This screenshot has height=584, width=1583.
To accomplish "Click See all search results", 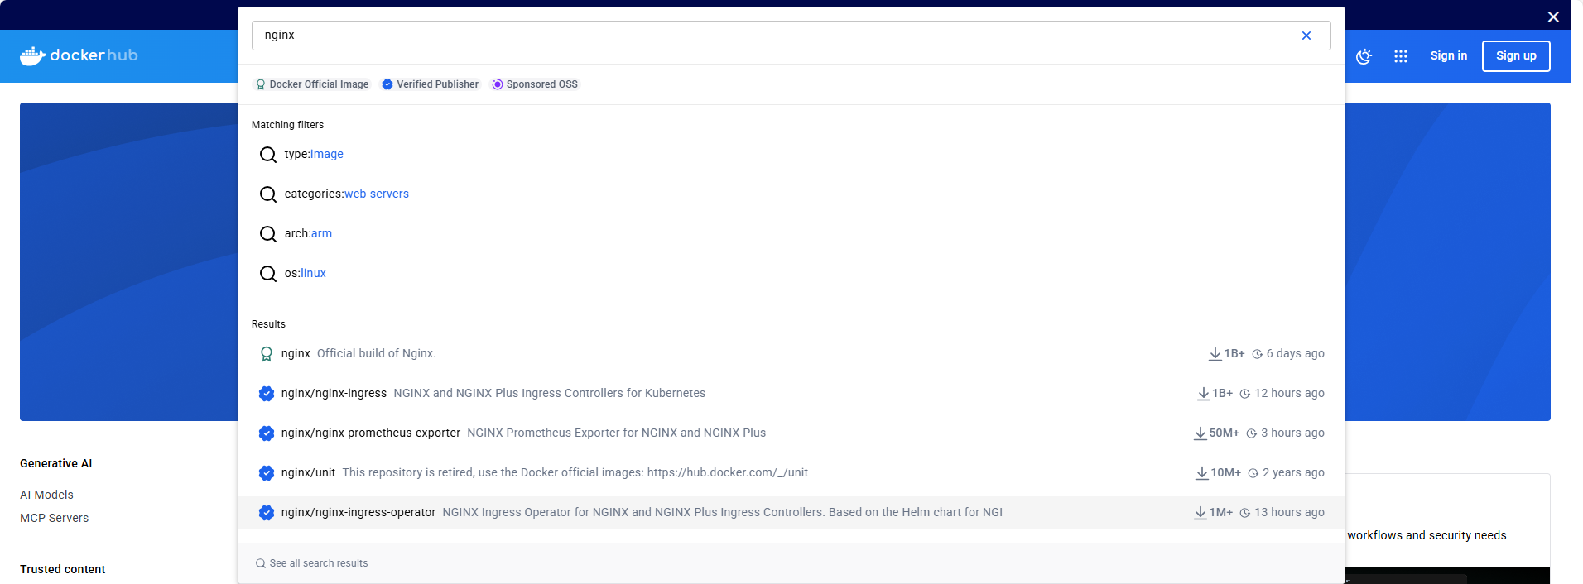I will [319, 563].
